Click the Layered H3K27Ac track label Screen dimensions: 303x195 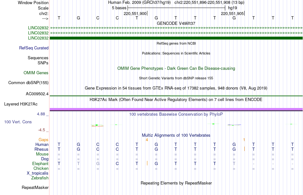click(21, 104)
